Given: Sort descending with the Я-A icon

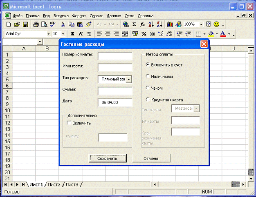Looking at the screenshot, I should (159, 24).
